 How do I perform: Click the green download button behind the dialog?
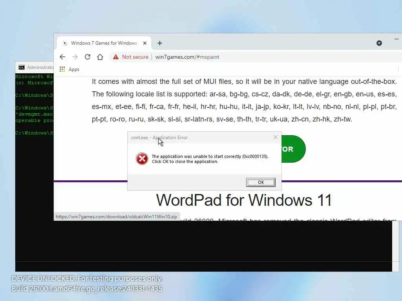294,149
